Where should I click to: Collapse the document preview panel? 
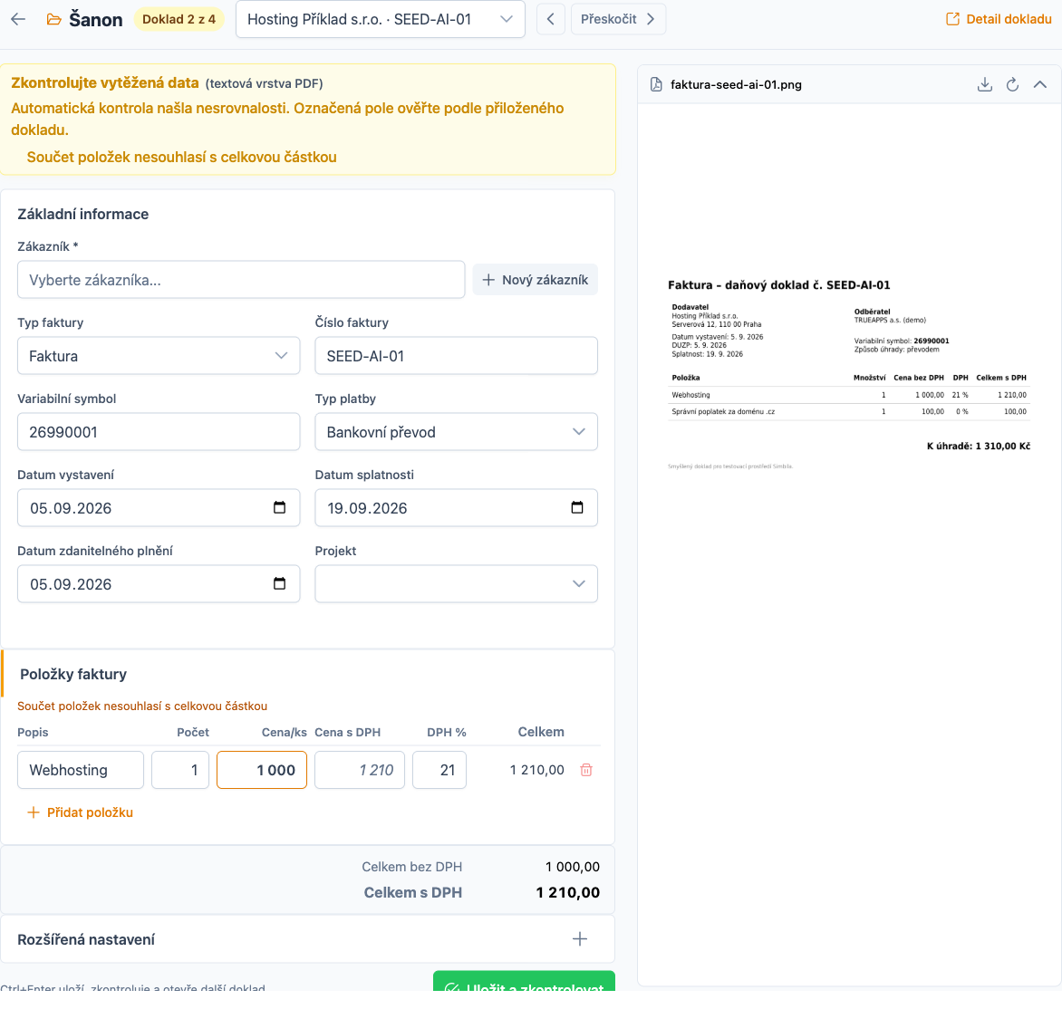pos(1039,84)
